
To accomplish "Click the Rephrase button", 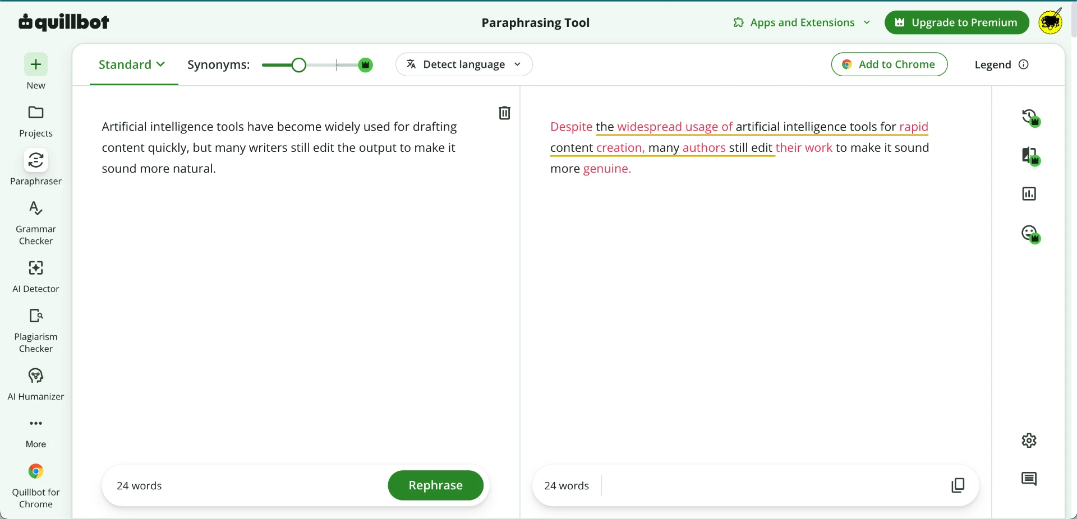I will [x=435, y=485].
